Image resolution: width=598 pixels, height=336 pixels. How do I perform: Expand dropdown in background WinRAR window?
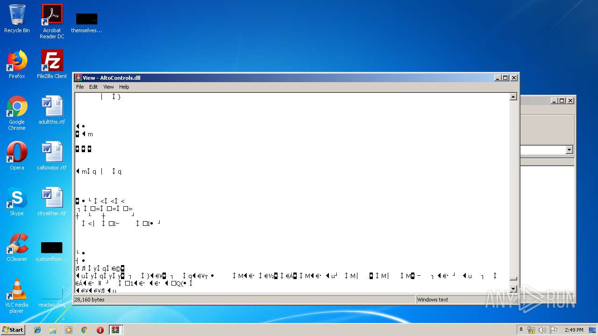[569, 150]
